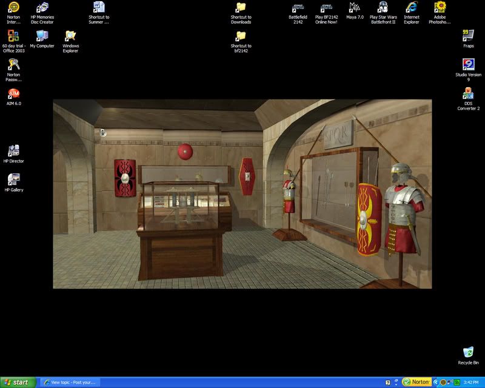The image size is (485, 388).
Task: Expand hidden tray icons with the arrow
Action: (x=436, y=383)
